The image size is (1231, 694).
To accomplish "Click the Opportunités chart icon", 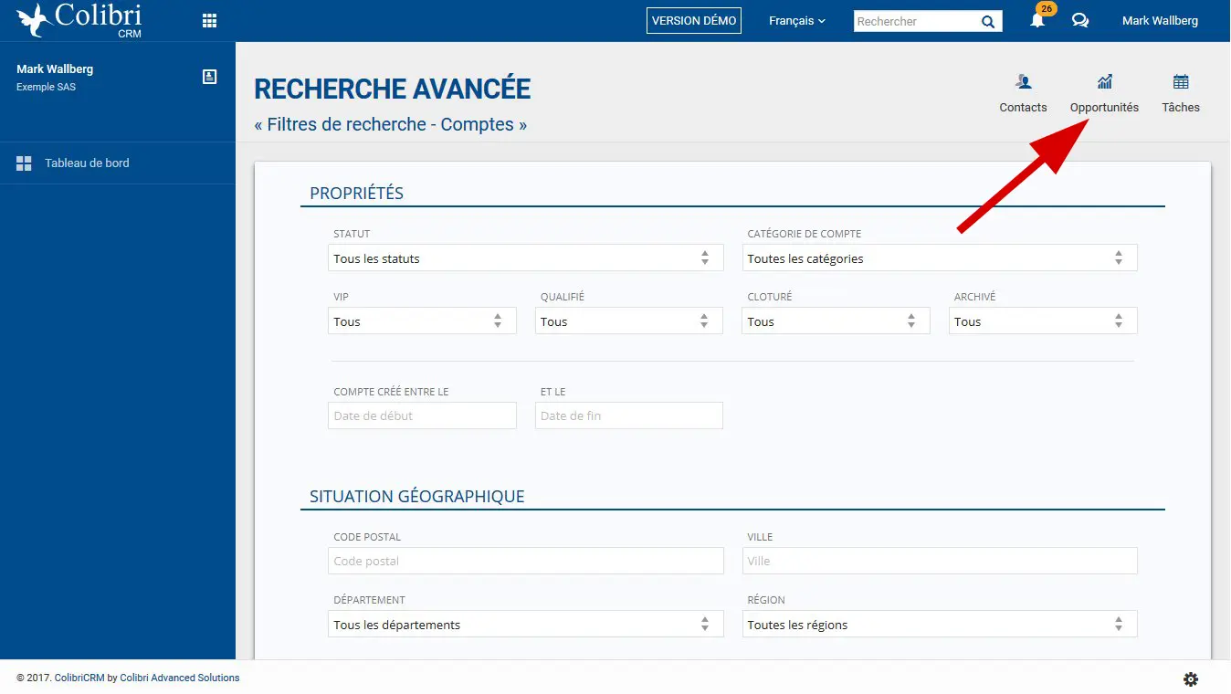I will [1105, 82].
